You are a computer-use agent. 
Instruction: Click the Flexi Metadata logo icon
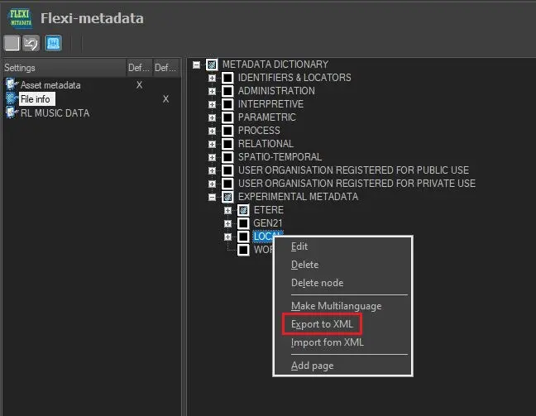[x=21, y=17]
